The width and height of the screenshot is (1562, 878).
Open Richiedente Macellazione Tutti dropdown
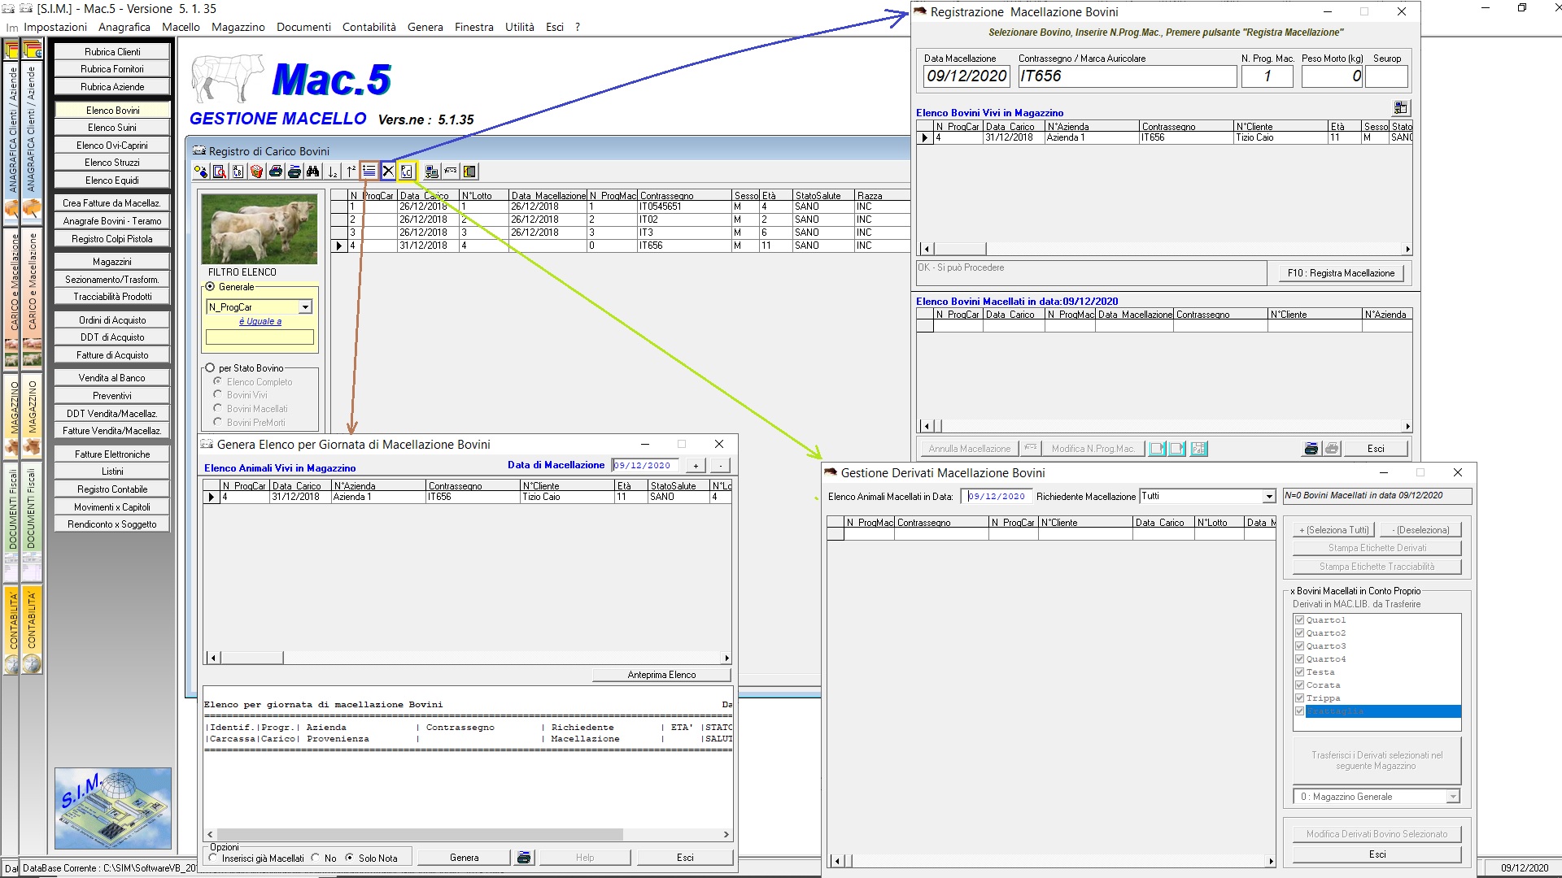(1268, 497)
